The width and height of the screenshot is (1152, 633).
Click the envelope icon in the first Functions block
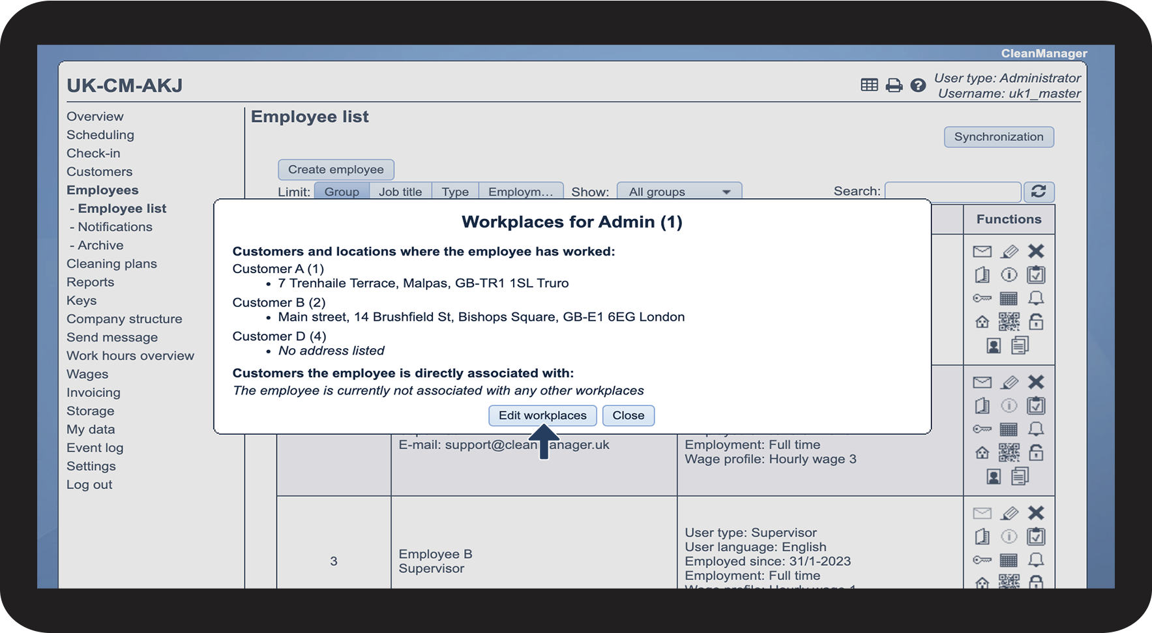pos(982,252)
